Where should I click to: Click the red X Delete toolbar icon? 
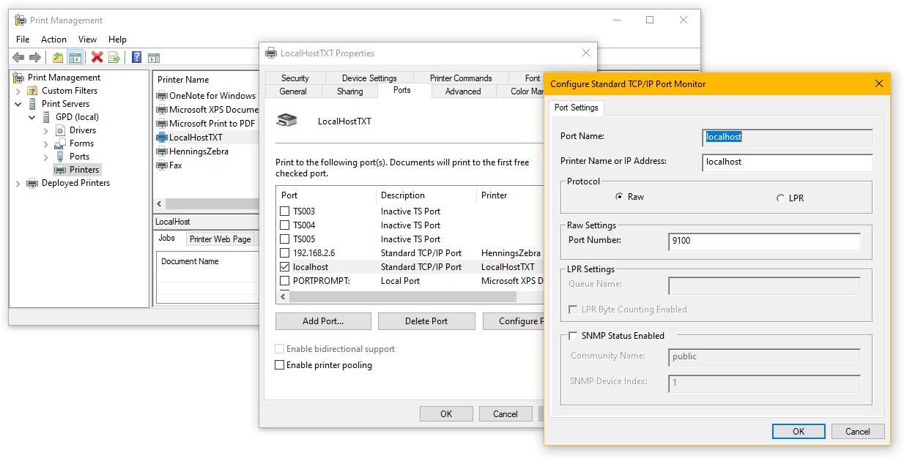pos(97,57)
